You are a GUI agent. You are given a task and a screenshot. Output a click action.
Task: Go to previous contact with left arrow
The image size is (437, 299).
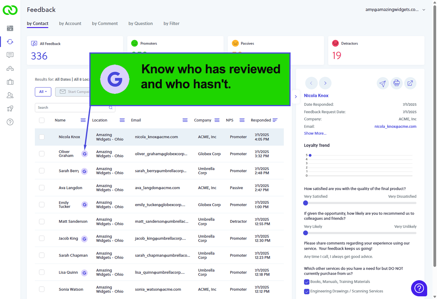(311, 83)
